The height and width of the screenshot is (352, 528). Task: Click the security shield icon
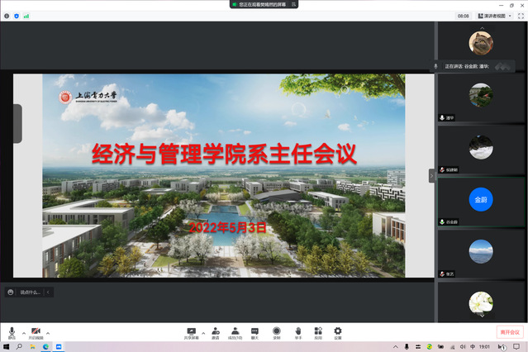coord(17,16)
